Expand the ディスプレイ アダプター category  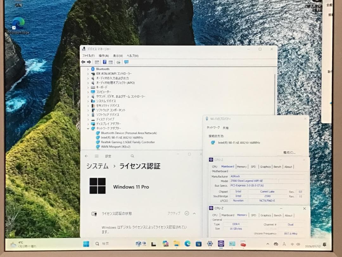coord(88,124)
